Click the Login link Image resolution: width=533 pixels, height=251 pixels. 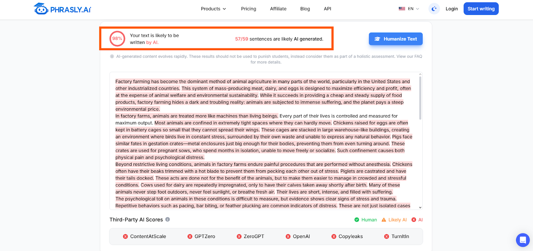click(452, 9)
